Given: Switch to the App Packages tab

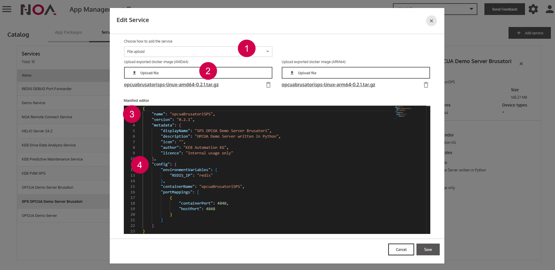Looking at the screenshot, I should click(68, 32).
